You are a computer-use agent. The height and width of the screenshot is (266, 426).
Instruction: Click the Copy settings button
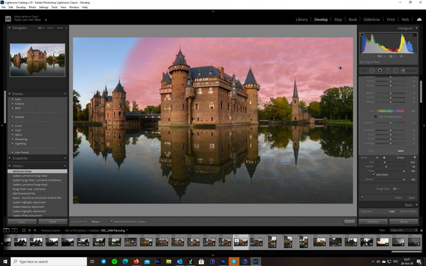[22, 221]
